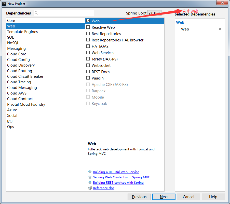
Task: Click the search magnifier icon
Action: (36, 13)
